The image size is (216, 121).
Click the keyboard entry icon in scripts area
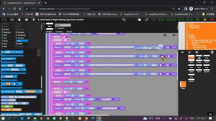point(174,35)
